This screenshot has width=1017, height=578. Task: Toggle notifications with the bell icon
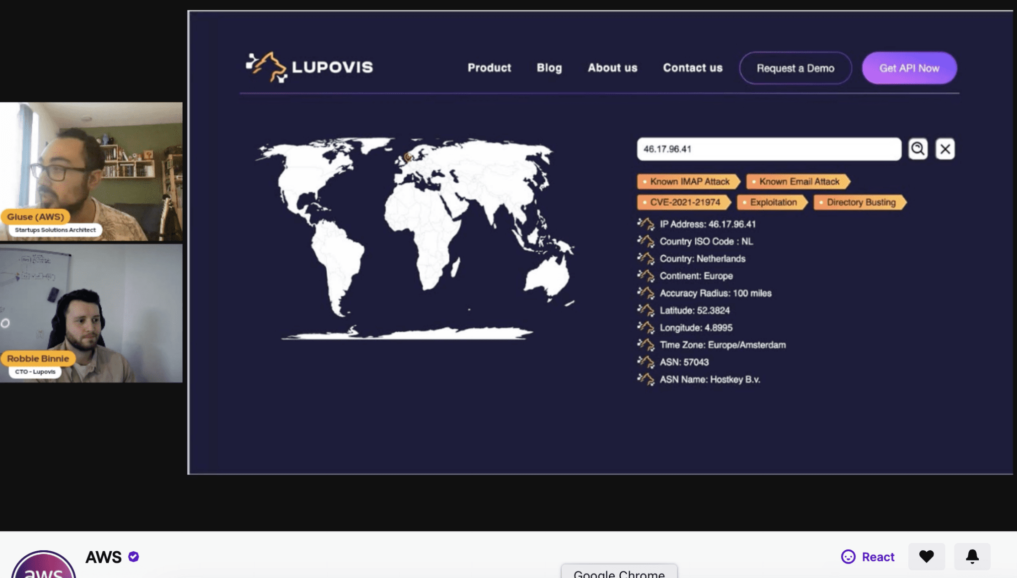972,557
